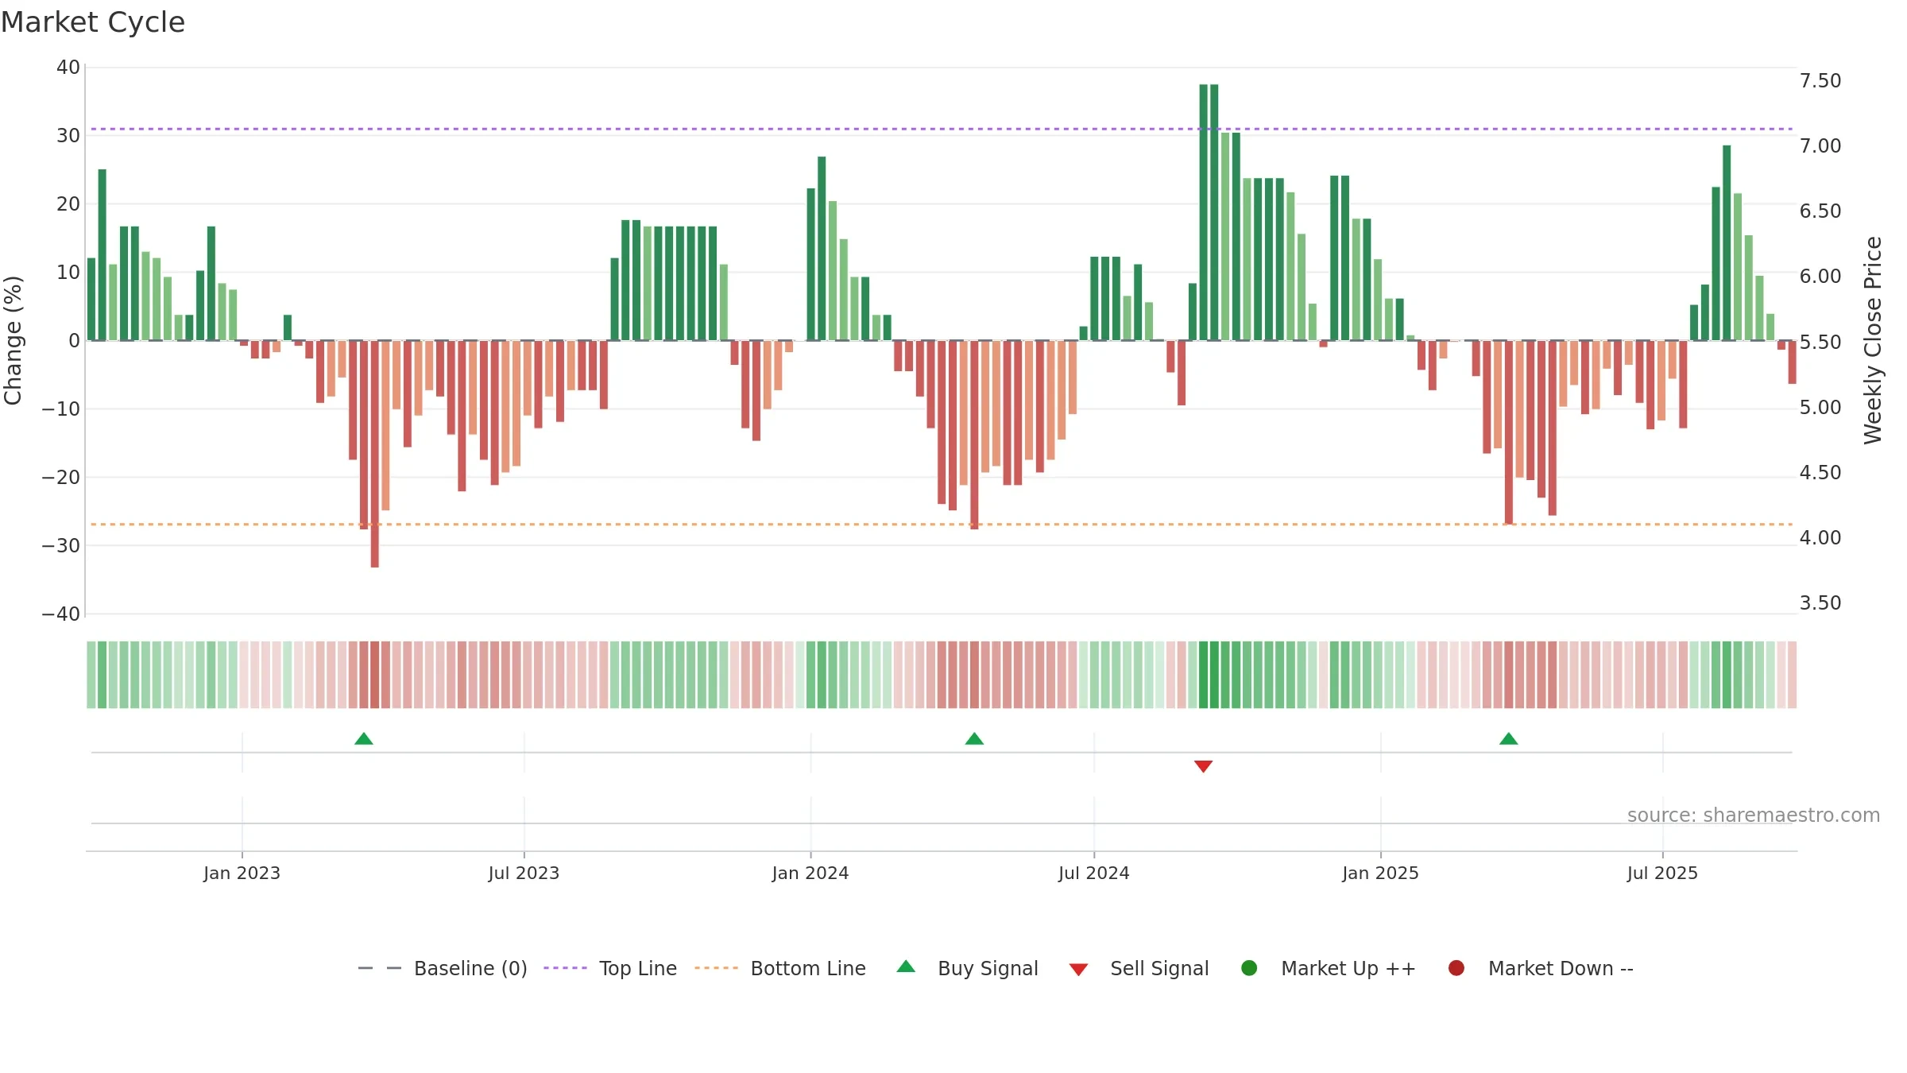This screenshot has width=1907, height=1073.
Task: Click the gray dashed Baseline legend sample
Action: pos(380,968)
